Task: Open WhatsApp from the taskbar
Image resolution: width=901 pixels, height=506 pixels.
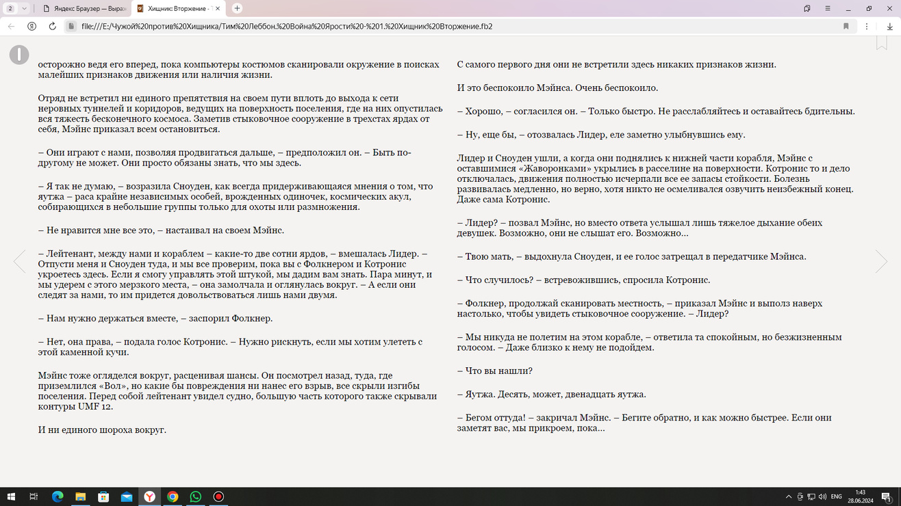Action: pos(196,496)
